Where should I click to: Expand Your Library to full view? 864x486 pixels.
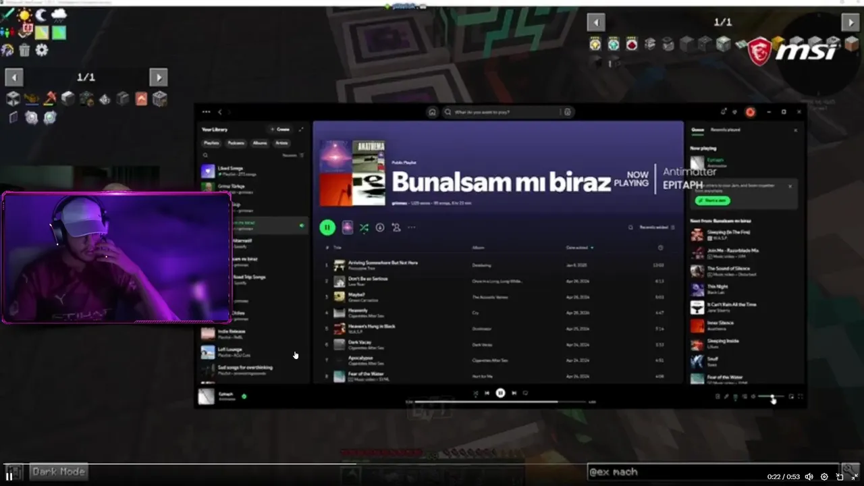click(301, 129)
